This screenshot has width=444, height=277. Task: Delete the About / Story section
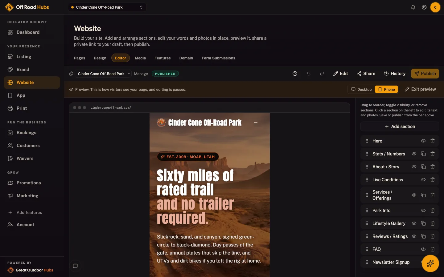[433, 167]
